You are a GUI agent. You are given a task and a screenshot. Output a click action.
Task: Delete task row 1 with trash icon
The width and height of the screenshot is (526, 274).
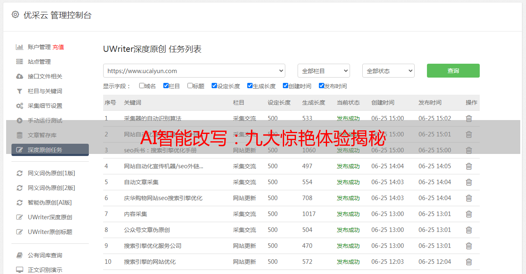(x=469, y=118)
